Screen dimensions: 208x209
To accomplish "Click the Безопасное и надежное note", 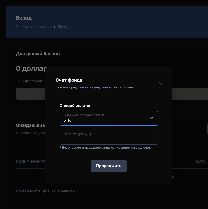I will click(x=105, y=148).
